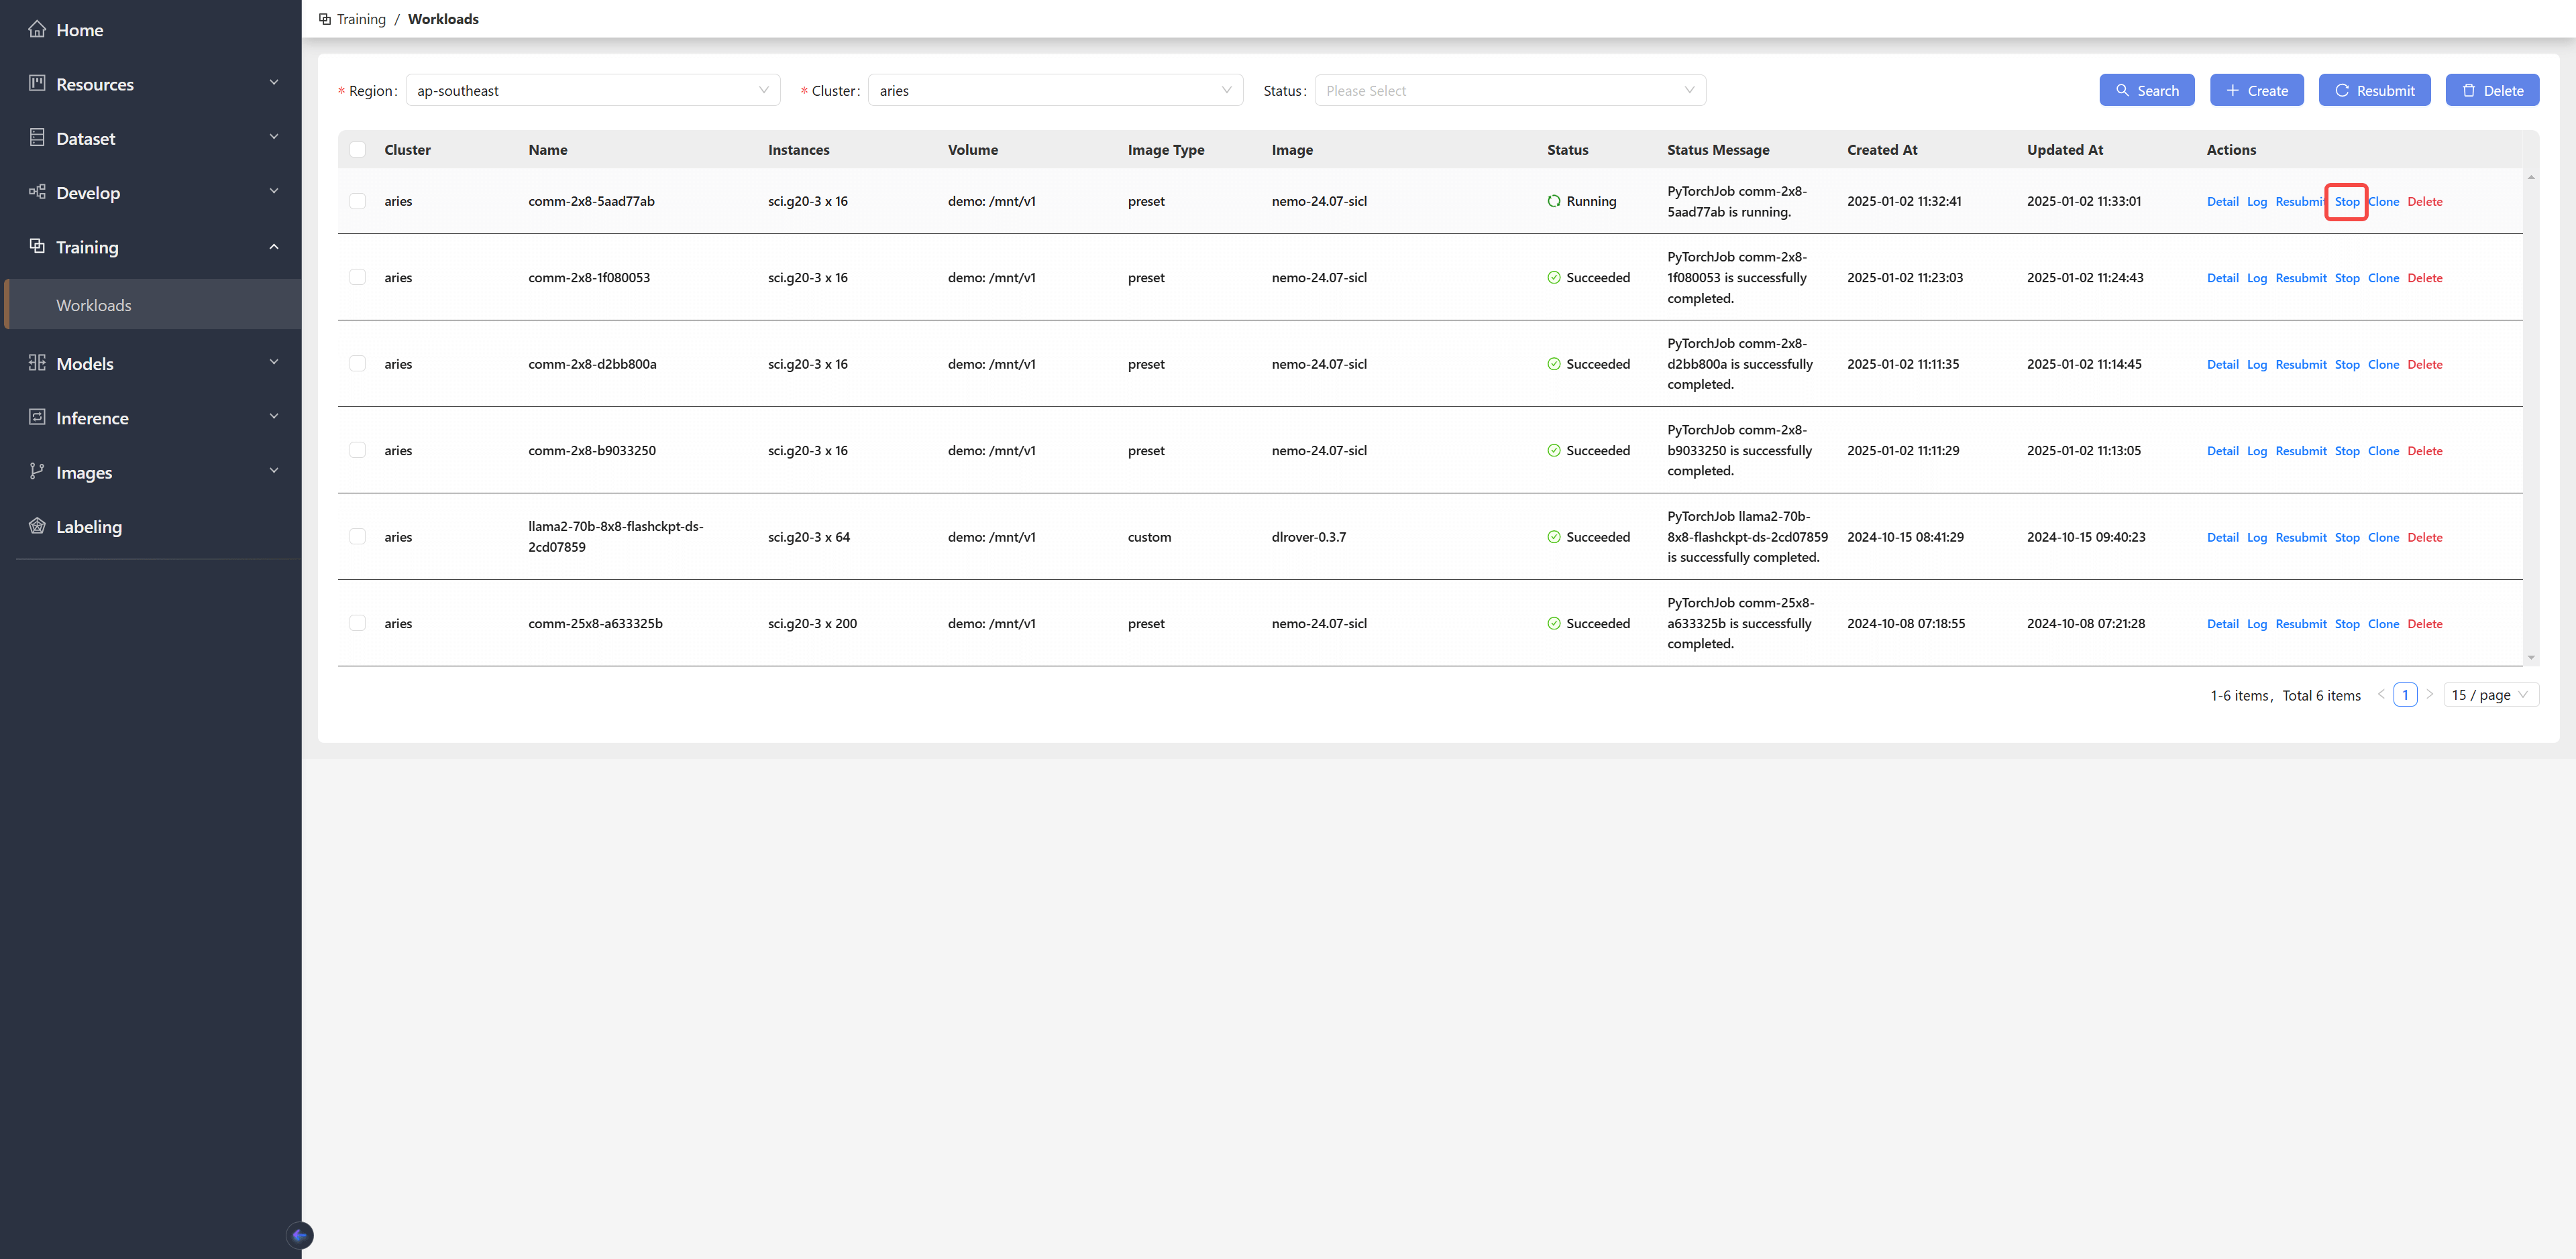Click the top Resubmit button
Image resolution: width=2576 pixels, height=1259 pixels.
(x=2374, y=90)
